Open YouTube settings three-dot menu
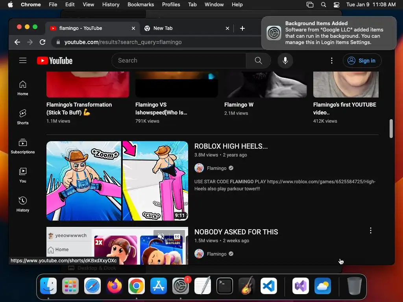 click(331, 61)
